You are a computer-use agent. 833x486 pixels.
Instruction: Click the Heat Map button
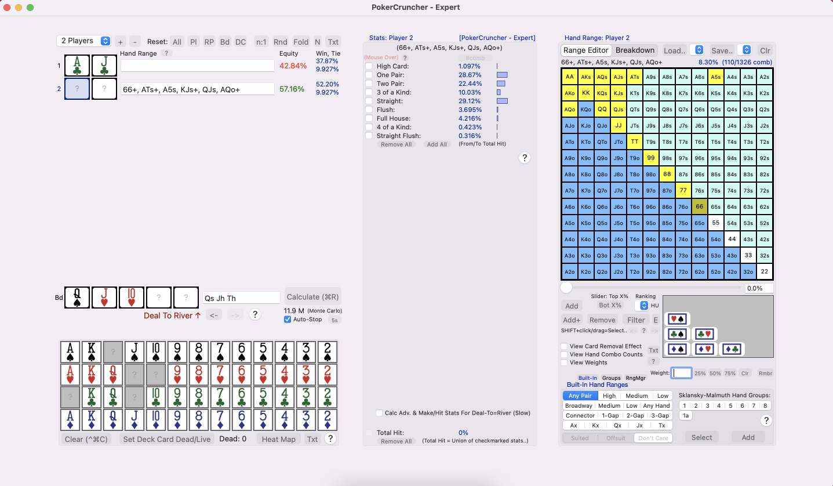click(279, 439)
